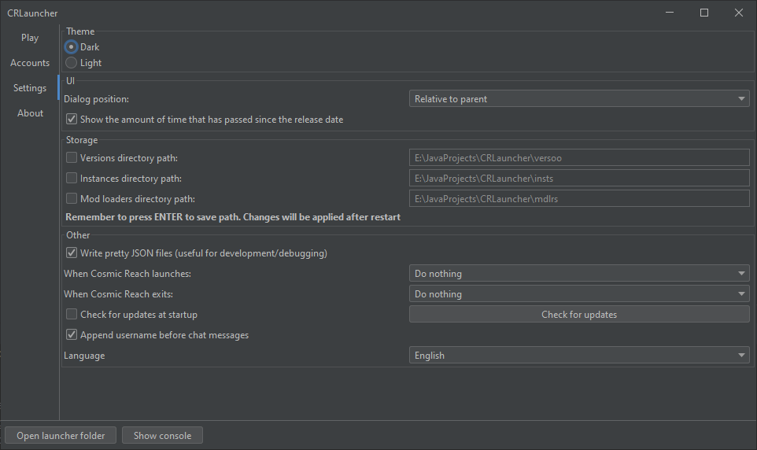Click the Versions directory path text field

coord(579,158)
